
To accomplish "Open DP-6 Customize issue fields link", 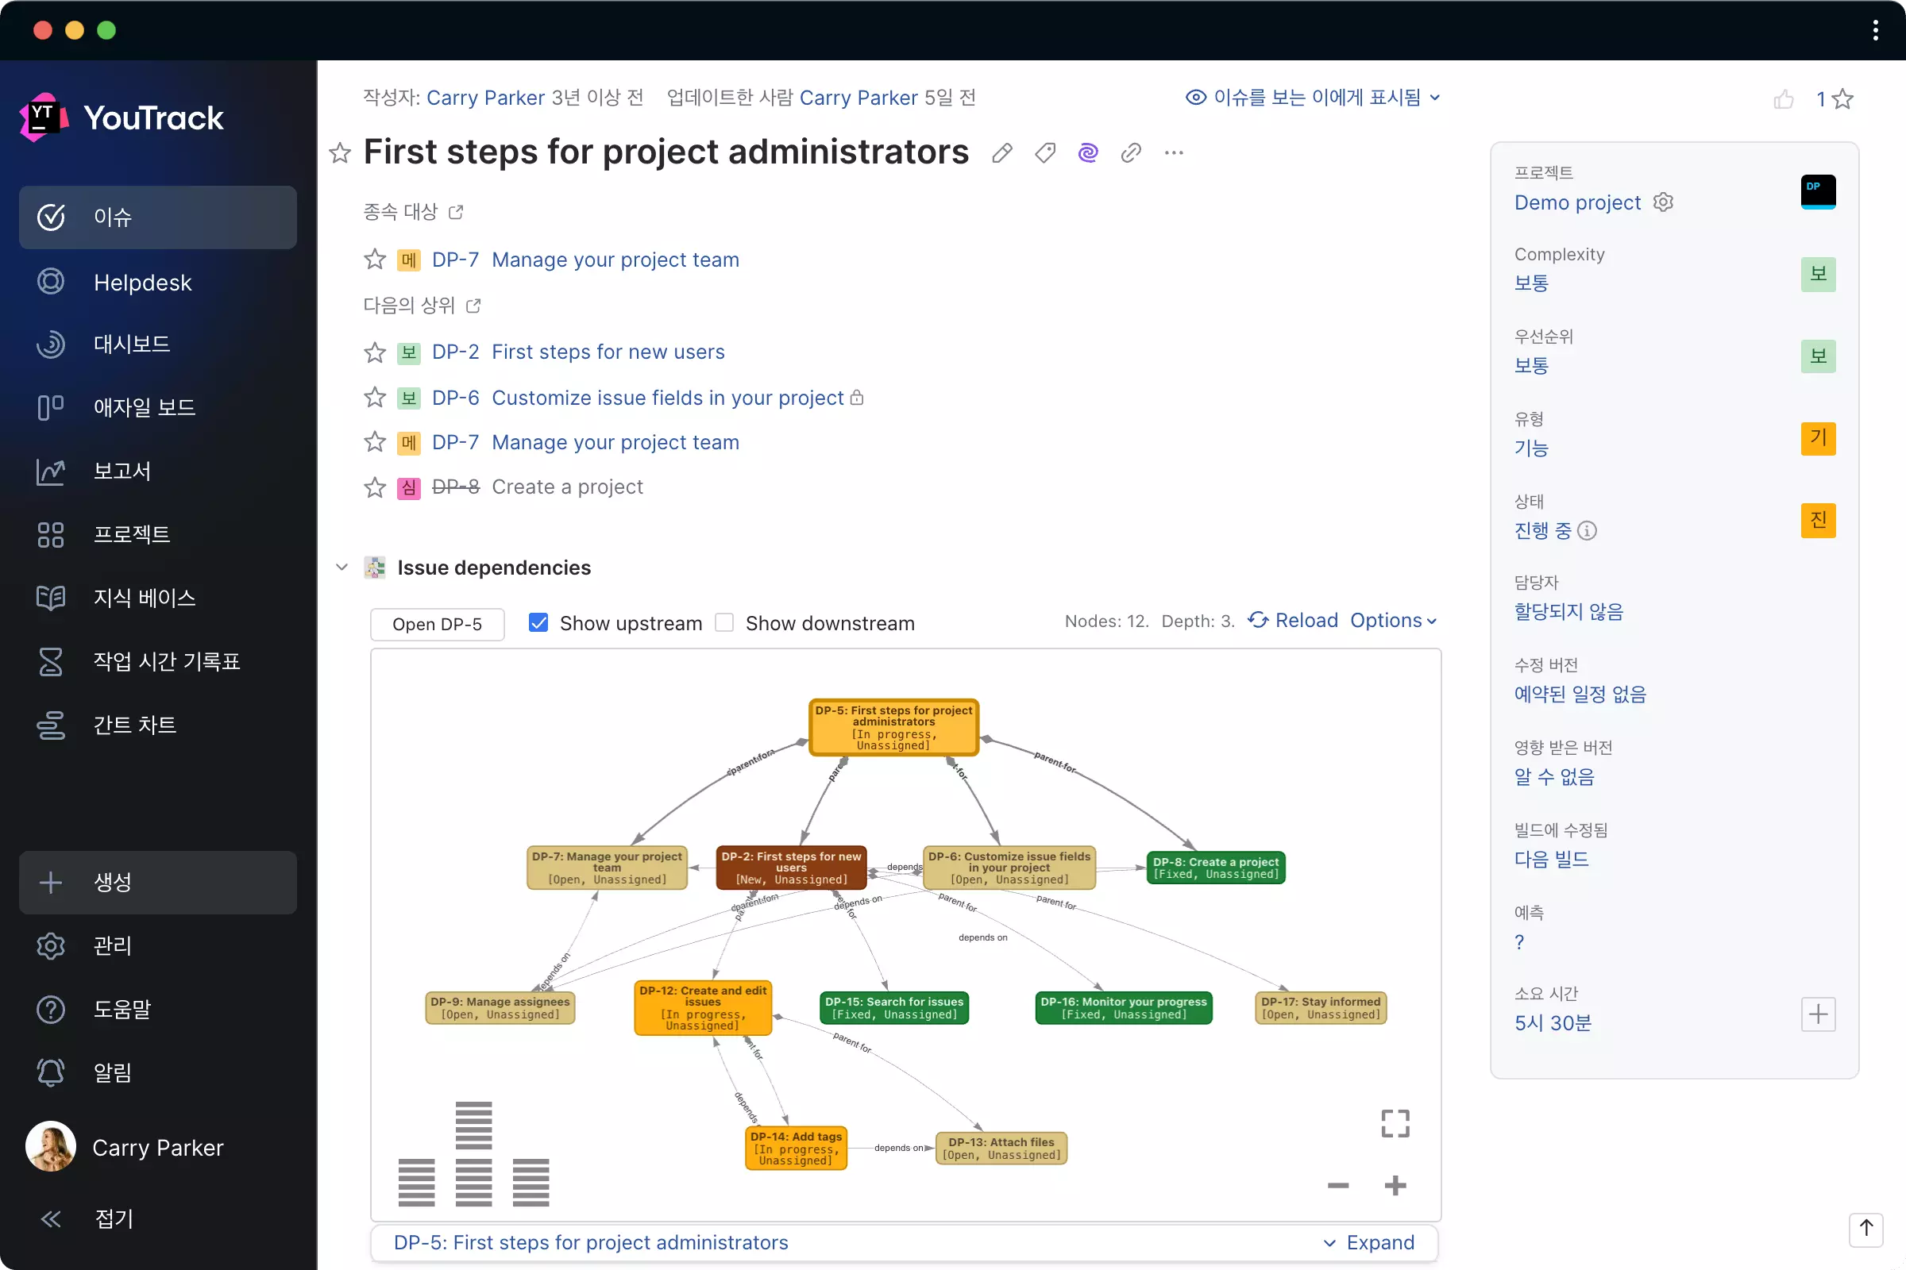I will coord(667,398).
